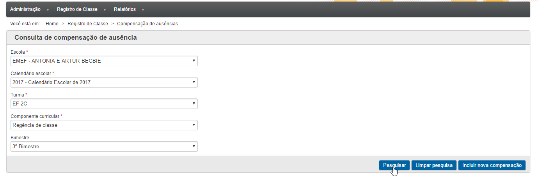
Task: Click the Escola dropdown arrow icon
Action: (x=194, y=61)
